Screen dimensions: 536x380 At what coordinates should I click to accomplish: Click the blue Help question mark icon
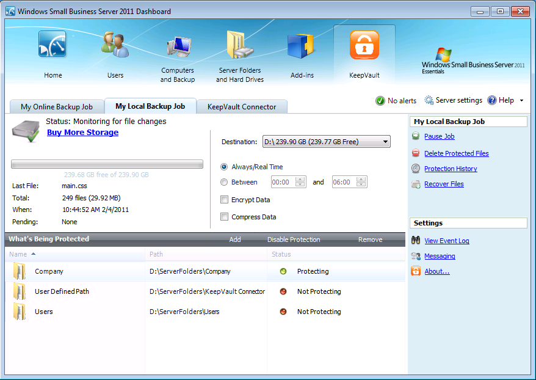(x=492, y=100)
